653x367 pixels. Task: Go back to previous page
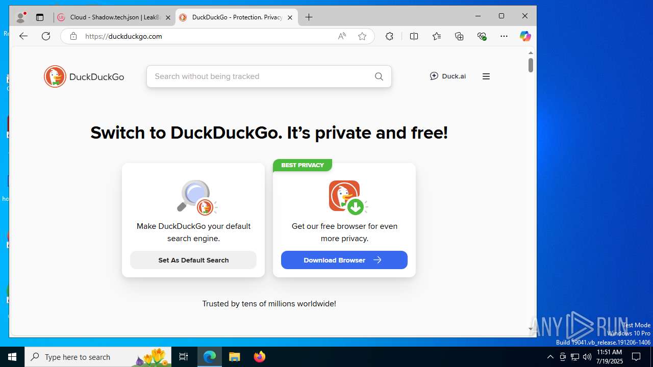(x=23, y=36)
